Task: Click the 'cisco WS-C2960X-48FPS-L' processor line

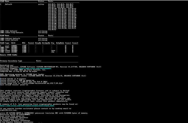Action: click(x=44, y=113)
